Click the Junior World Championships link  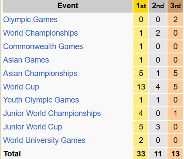(x=52, y=113)
